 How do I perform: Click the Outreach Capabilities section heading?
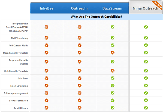pyautogui.click(x=96, y=17)
